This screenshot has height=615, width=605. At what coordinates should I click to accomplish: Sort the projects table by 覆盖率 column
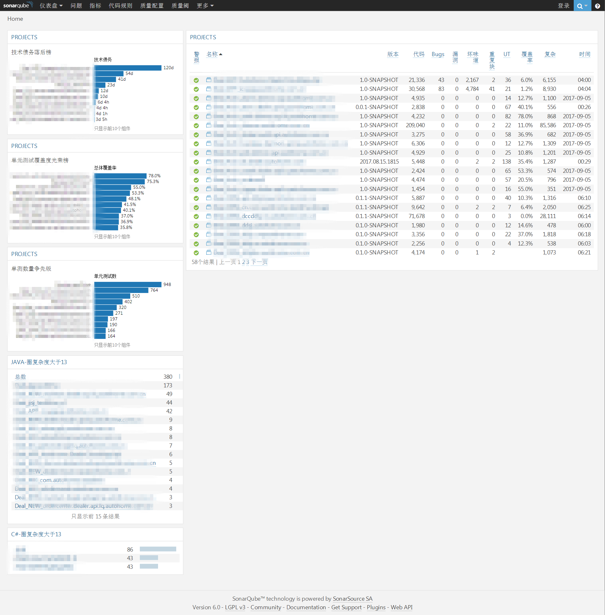click(527, 57)
